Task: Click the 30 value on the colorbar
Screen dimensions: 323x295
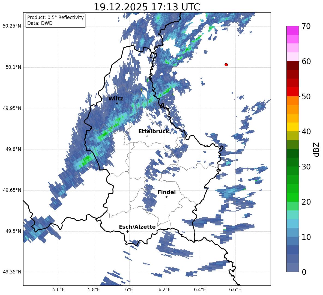Action: coord(306,167)
